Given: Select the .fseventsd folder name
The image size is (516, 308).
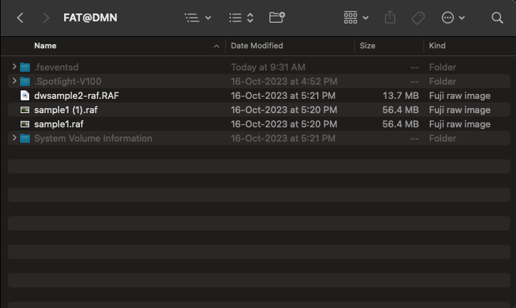Looking at the screenshot, I should [x=56, y=68].
